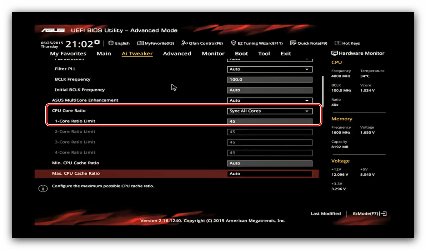Show the Hot Keys help
The height and width of the screenshot is (250, 426).
(347, 43)
